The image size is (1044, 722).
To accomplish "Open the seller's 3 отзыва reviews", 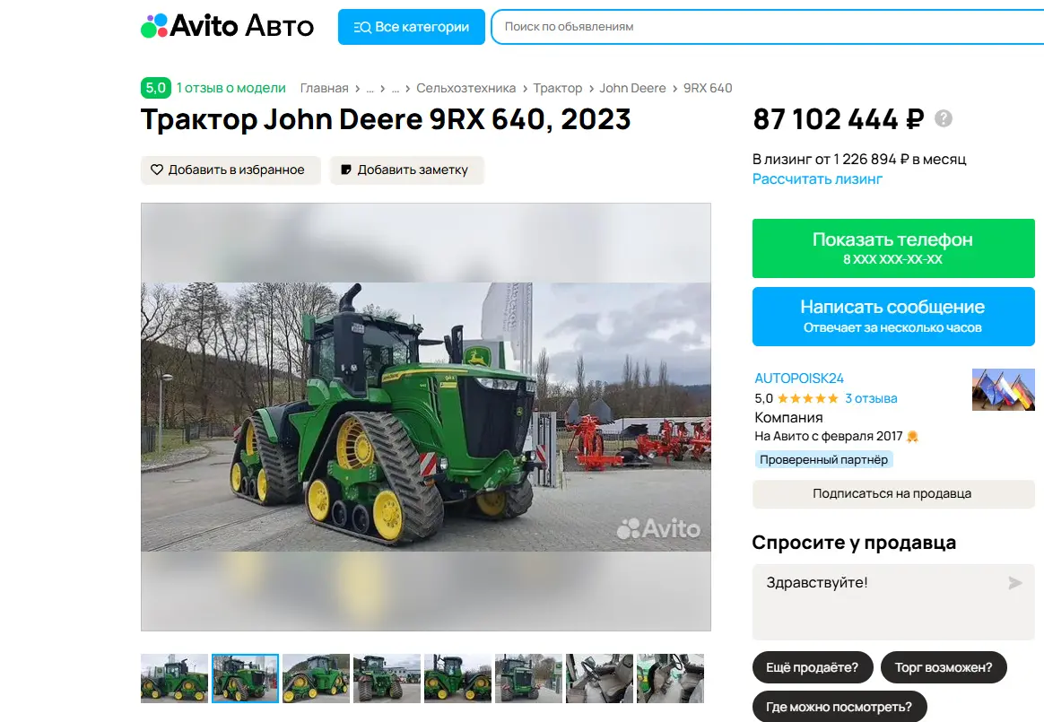I will [x=871, y=398].
